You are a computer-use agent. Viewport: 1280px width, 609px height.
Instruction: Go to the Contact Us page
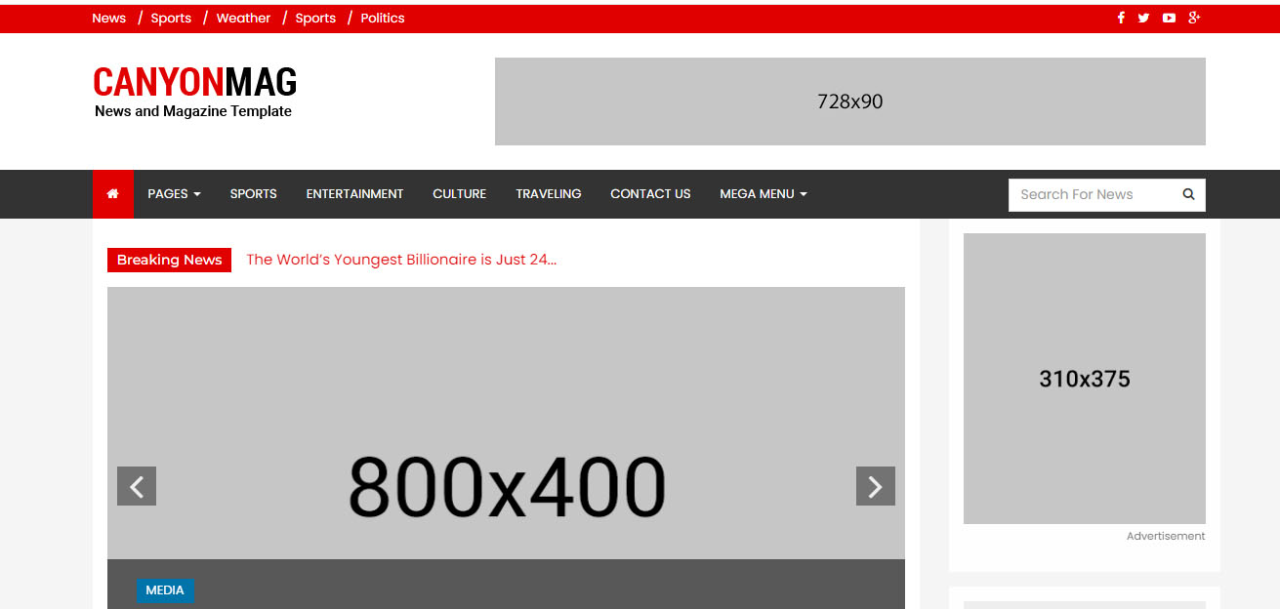coord(650,194)
